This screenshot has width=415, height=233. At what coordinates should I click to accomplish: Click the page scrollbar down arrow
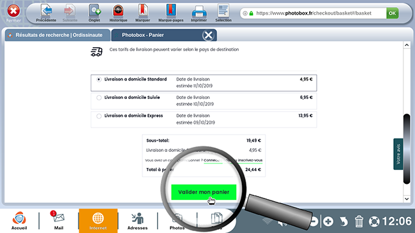(x=407, y=199)
